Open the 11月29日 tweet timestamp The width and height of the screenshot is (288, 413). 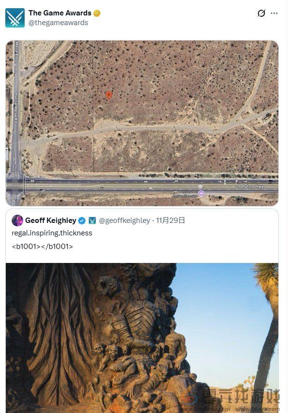171,220
